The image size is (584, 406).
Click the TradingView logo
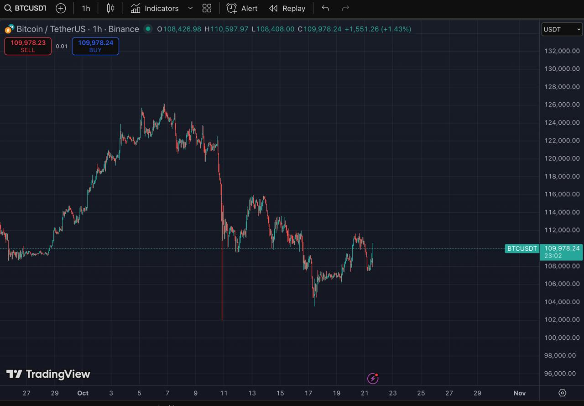(x=48, y=374)
